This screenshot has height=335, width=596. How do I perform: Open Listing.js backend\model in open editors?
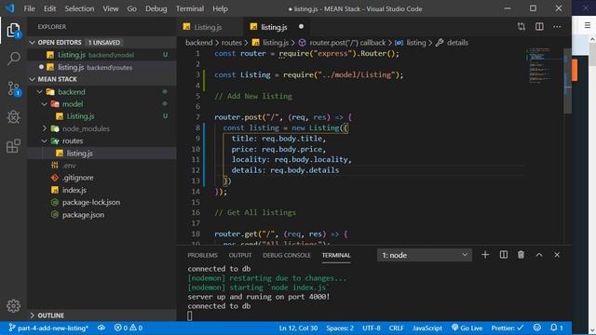(102, 55)
